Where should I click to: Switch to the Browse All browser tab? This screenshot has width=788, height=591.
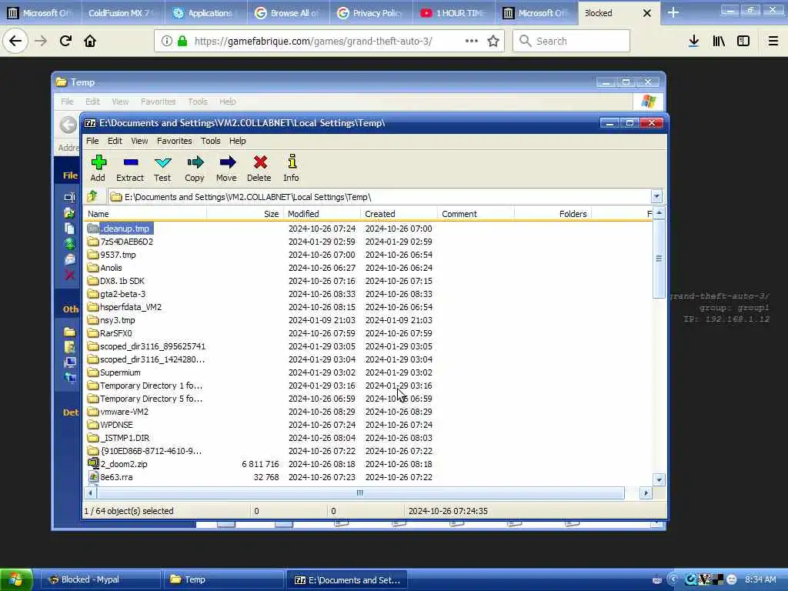pos(288,13)
